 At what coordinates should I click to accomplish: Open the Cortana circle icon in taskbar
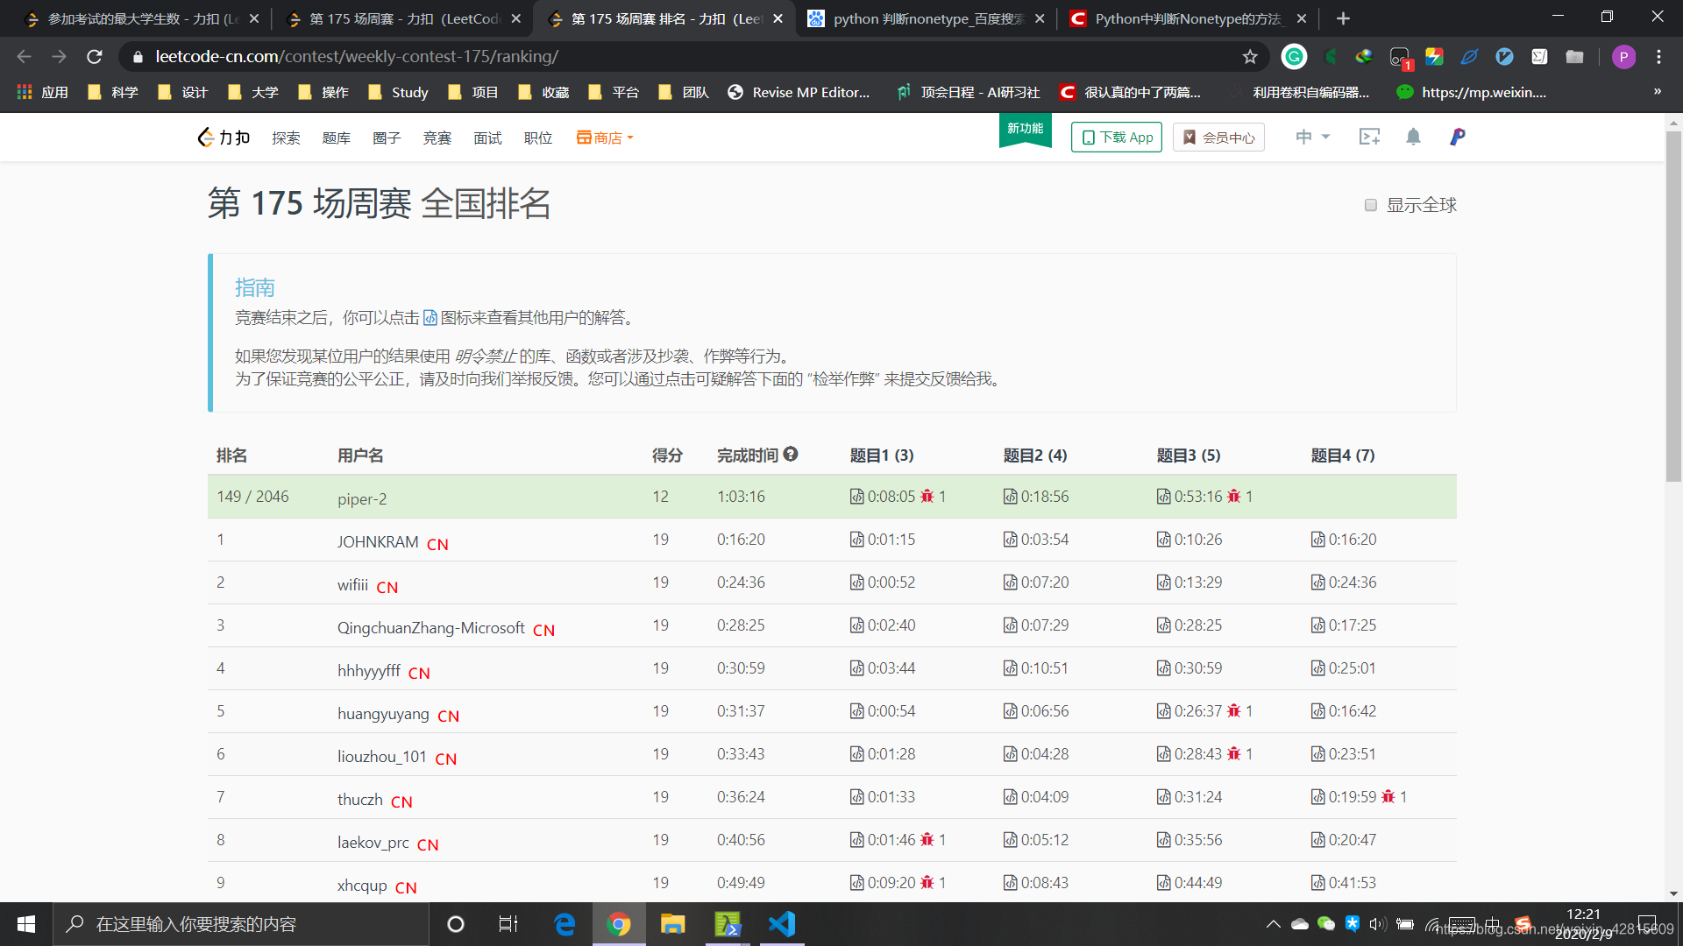(x=455, y=924)
